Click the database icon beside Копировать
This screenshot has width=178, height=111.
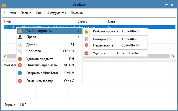pyautogui.click(x=86, y=39)
